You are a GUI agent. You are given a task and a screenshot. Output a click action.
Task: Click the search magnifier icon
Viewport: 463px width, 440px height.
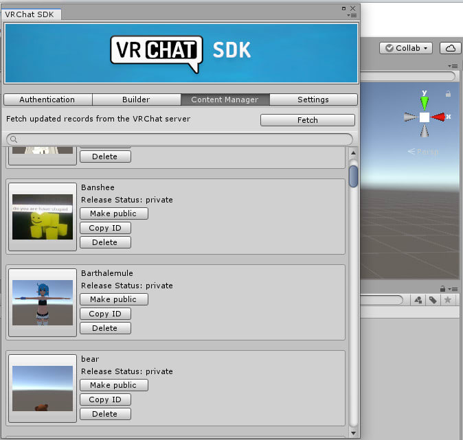pyautogui.click(x=14, y=139)
